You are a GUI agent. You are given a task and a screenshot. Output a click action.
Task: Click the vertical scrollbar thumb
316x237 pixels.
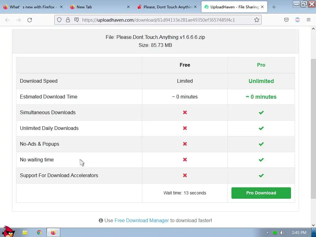(x=313, y=129)
